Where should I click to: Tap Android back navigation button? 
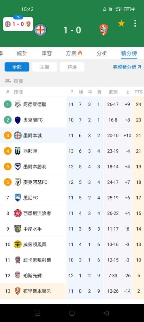[x=106, y=313]
